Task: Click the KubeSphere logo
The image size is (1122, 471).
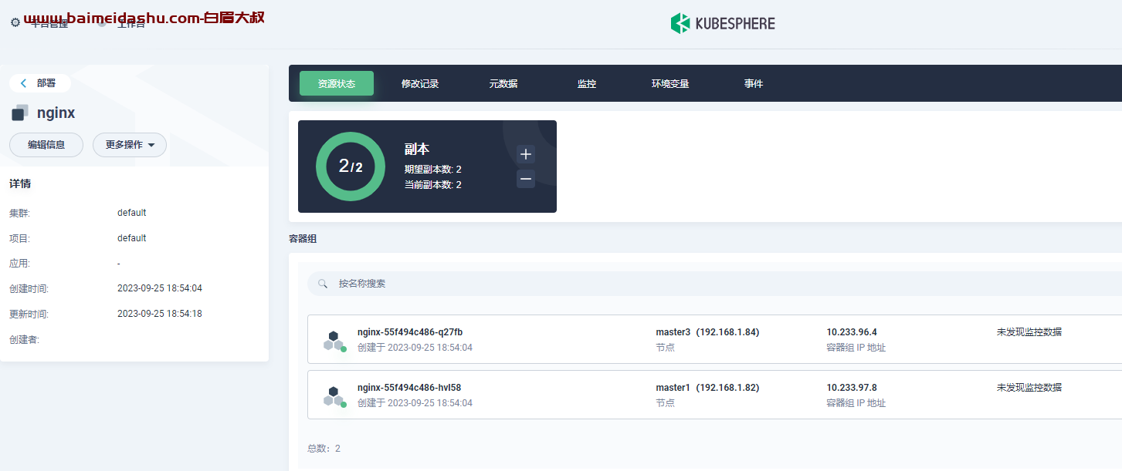Action: 722,23
